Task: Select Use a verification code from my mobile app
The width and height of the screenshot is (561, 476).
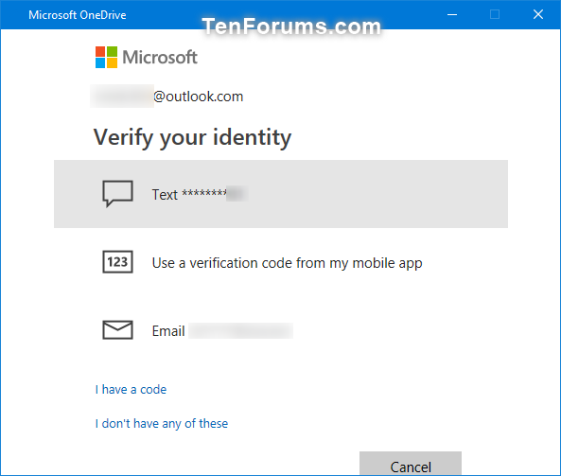Action: coord(281,262)
